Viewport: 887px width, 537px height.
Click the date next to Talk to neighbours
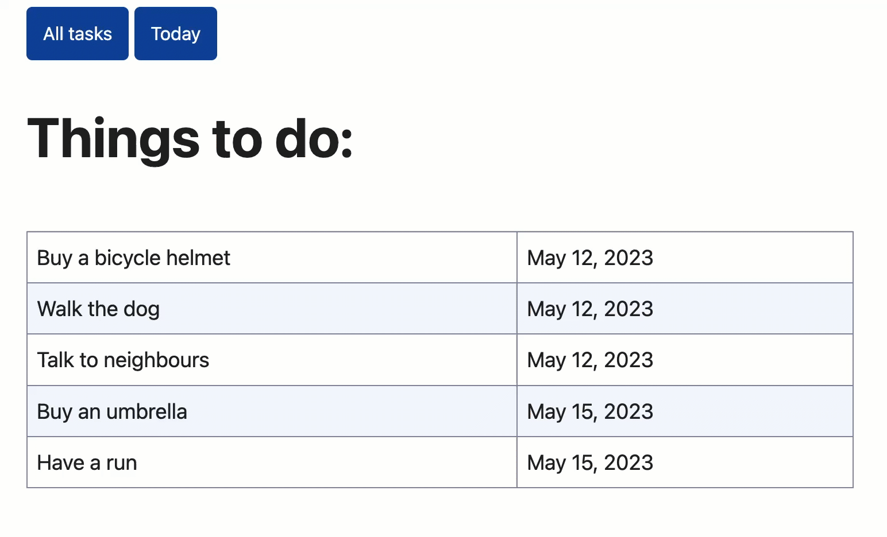590,360
